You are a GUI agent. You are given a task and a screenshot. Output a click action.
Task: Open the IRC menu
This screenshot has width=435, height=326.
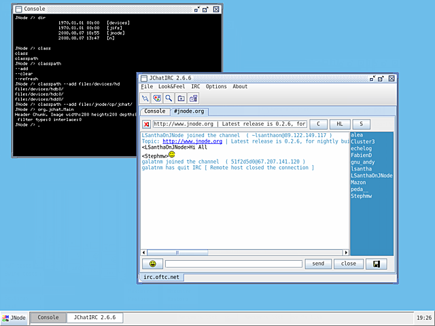coord(196,86)
